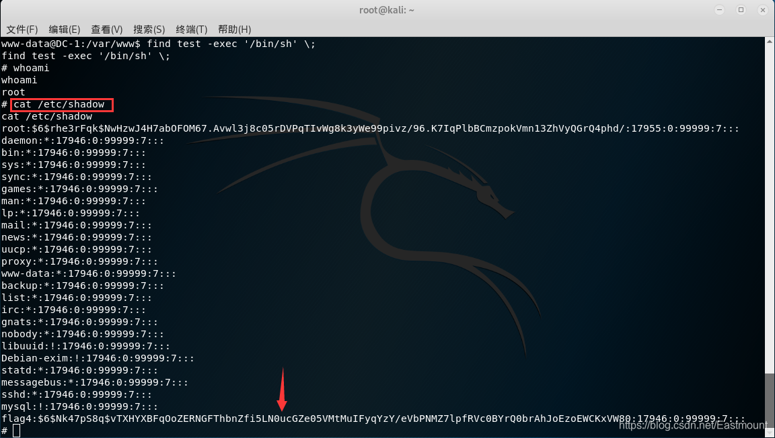
Task: Click the root@kali: ~ title bar
Action: coord(387,10)
